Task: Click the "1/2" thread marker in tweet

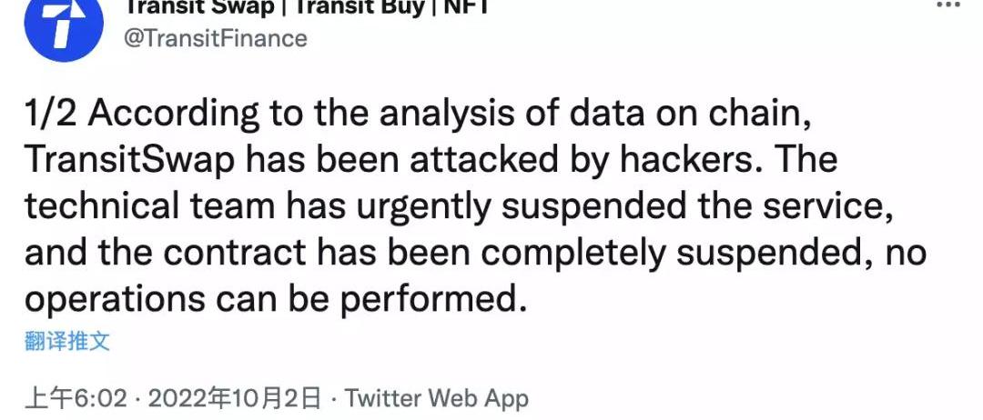Action: coord(52,115)
